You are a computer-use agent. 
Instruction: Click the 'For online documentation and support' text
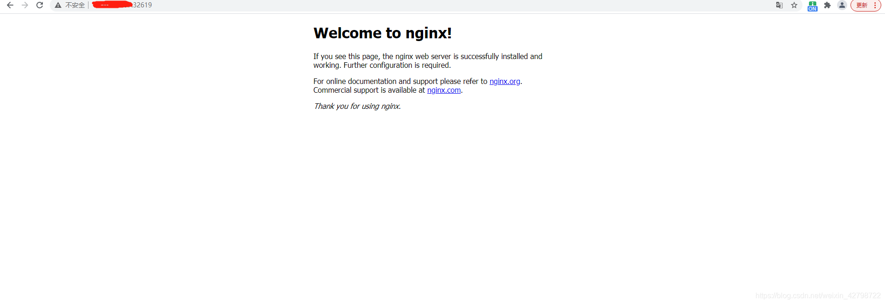coord(376,81)
